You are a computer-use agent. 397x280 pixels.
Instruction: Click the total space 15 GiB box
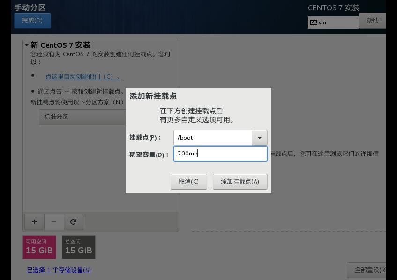click(79, 247)
